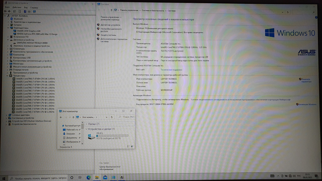Select Intel(R) UHD Graphics 630 adapter

(x=29, y=31)
